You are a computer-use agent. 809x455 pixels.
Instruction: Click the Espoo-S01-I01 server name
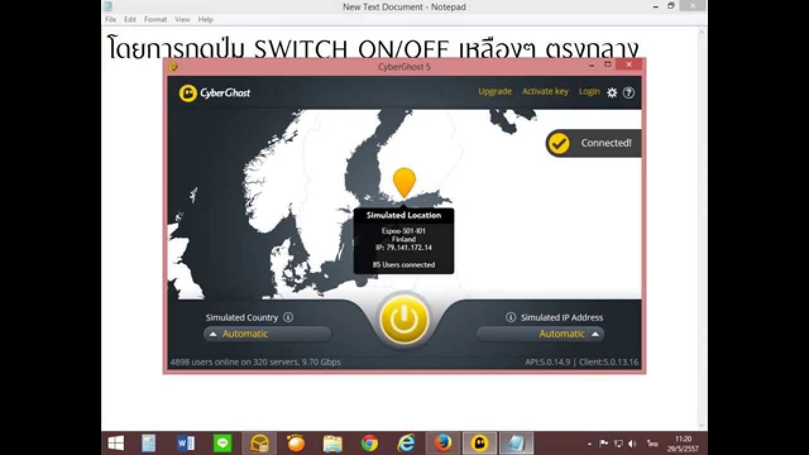[404, 231]
